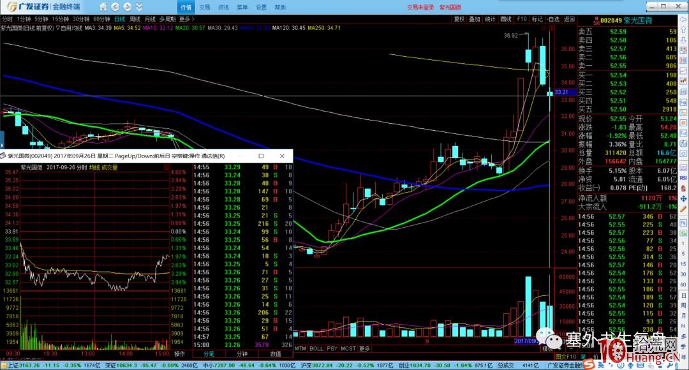The width and height of the screenshot is (689, 370).
Task: Select the 月 sidebar period shortcut
Action: click(684, 316)
